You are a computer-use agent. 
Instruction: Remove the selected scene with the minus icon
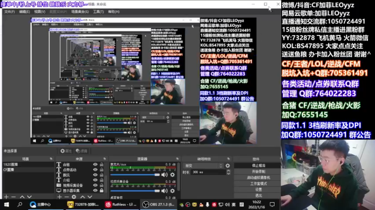(14, 197)
